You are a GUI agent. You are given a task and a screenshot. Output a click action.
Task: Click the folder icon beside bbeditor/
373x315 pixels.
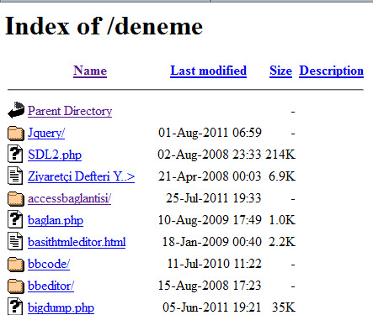click(x=16, y=286)
